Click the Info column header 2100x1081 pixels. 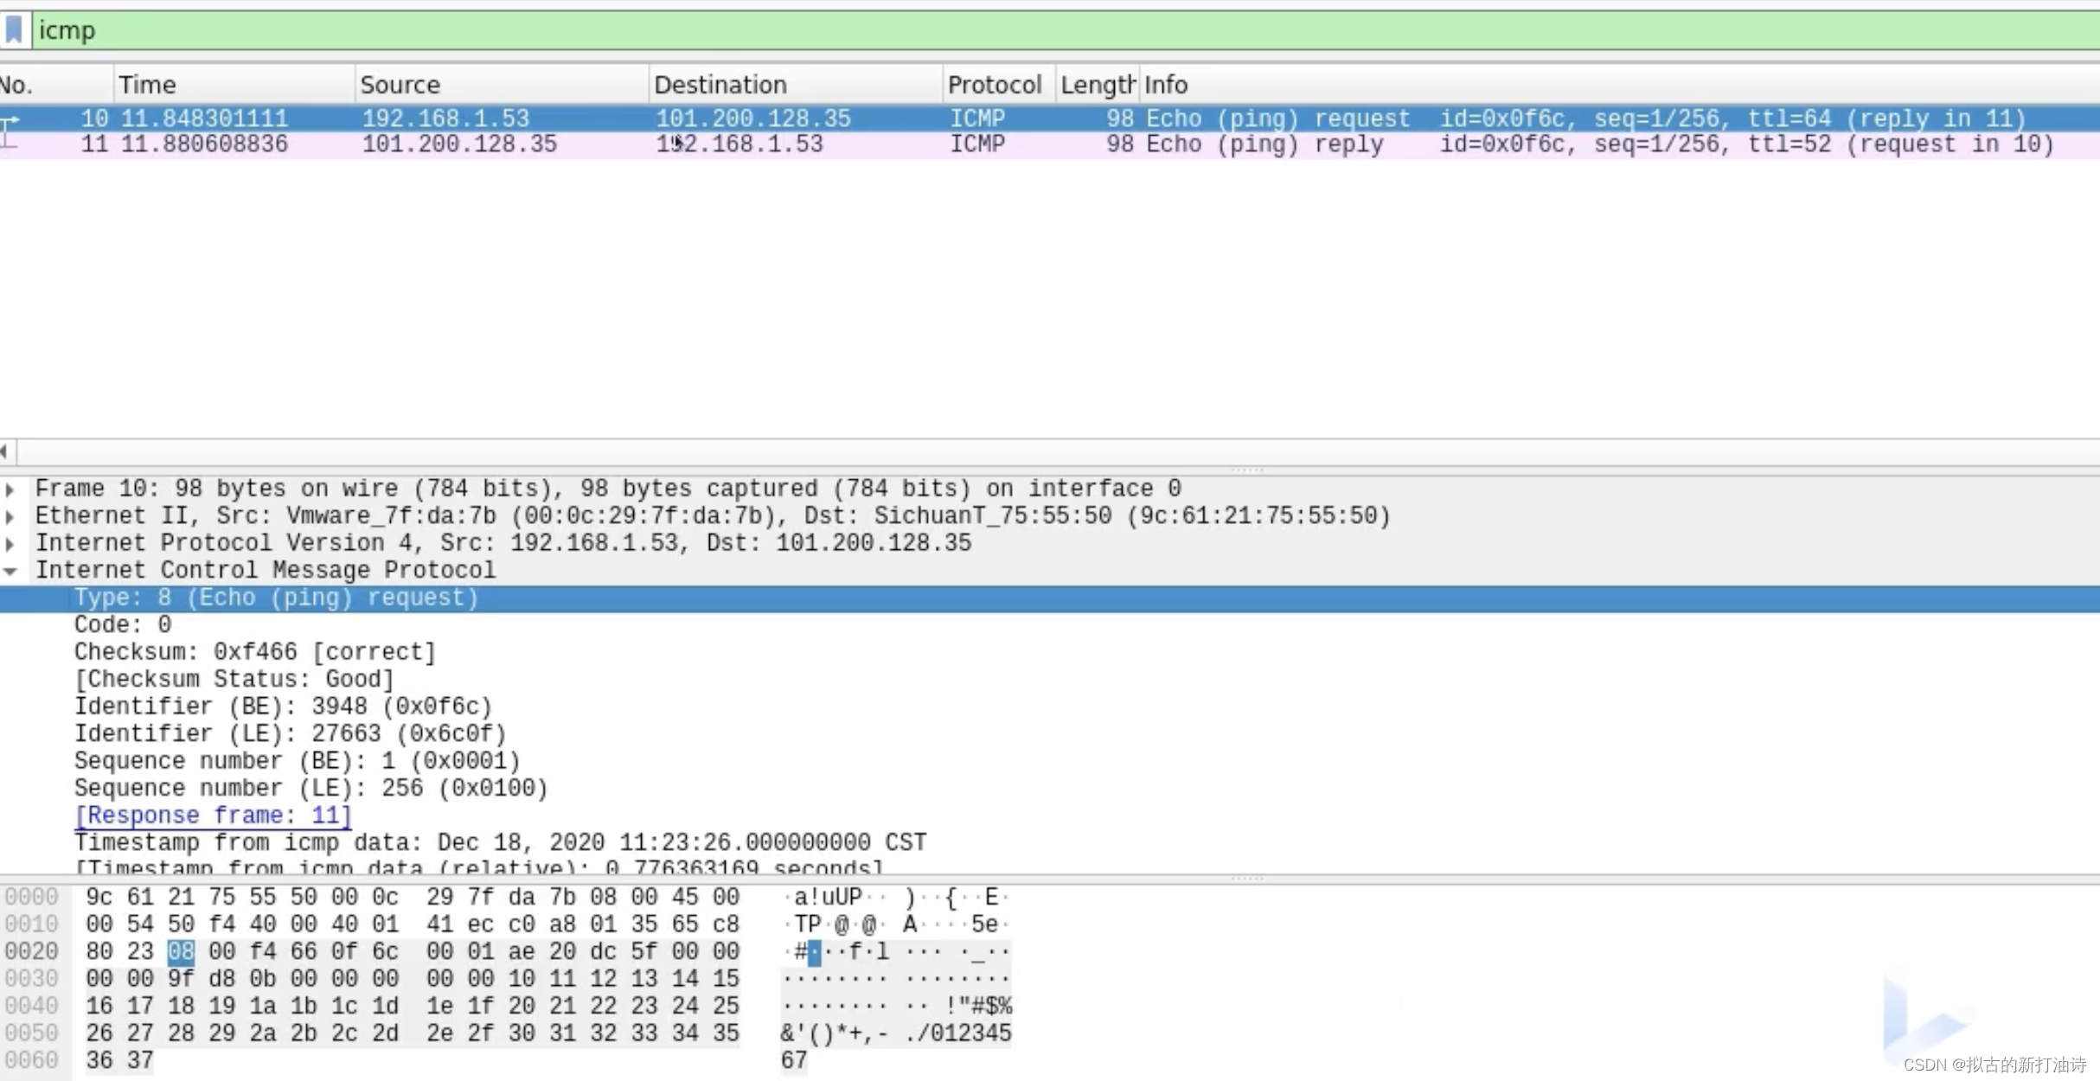point(1619,85)
